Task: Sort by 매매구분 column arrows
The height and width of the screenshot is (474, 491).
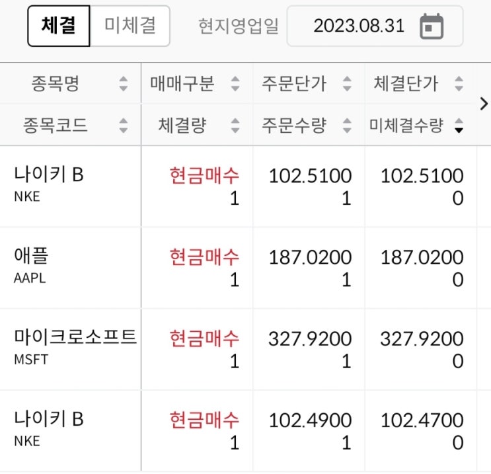Action: (x=235, y=84)
